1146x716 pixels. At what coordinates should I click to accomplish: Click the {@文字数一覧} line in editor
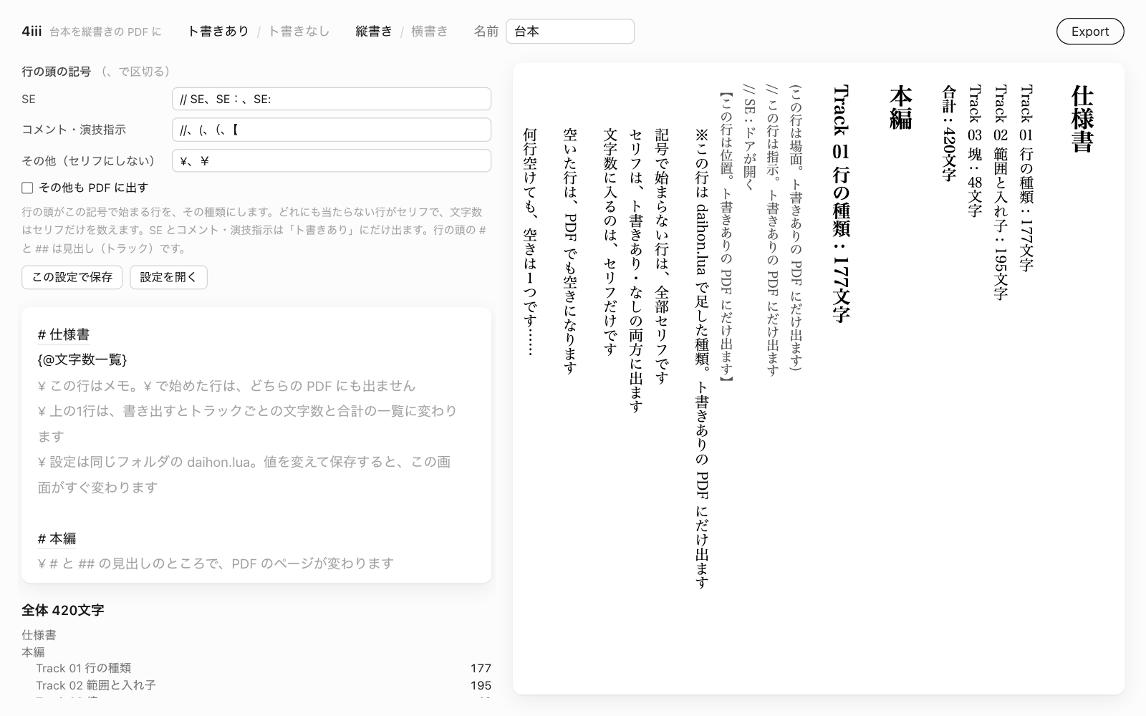tap(82, 359)
